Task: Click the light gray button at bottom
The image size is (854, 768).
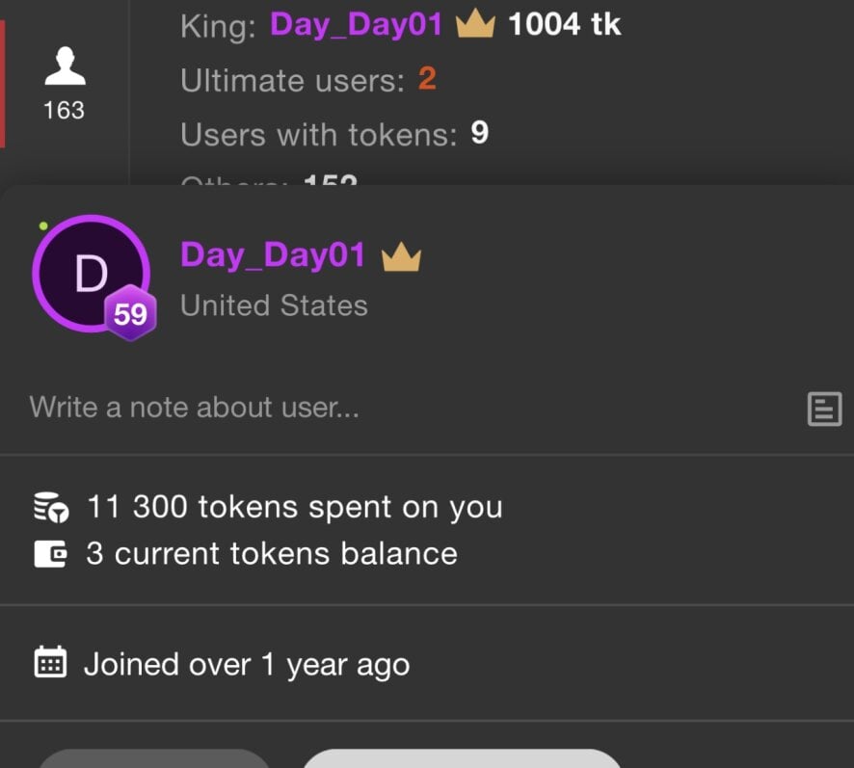Action: (462, 758)
